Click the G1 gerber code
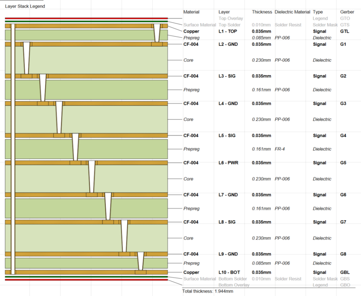361x296 pixels. click(343, 44)
